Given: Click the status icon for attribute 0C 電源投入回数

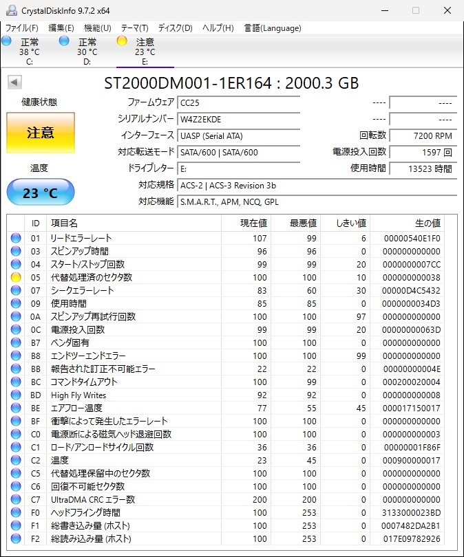Looking at the screenshot, I should (x=16, y=329).
